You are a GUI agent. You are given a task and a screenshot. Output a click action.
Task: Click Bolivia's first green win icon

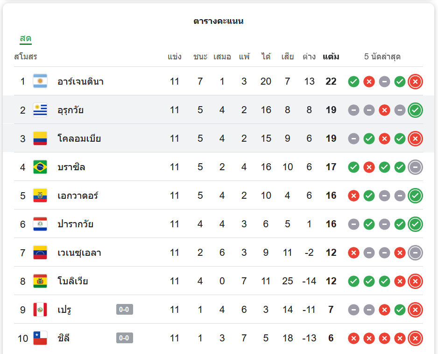click(353, 282)
